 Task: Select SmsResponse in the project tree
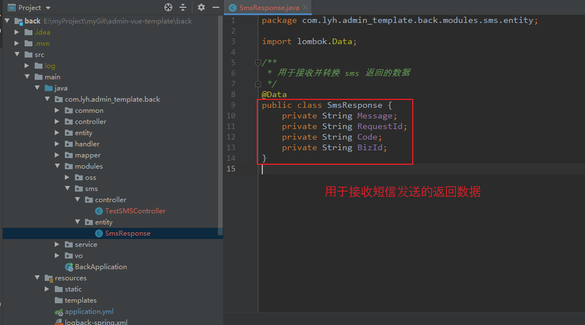coord(128,233)
